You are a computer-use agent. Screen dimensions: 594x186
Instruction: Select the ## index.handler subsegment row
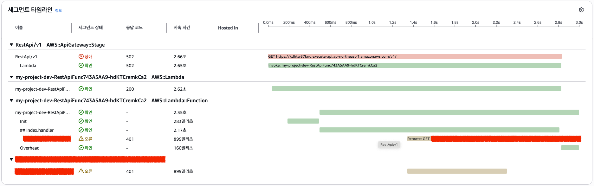[x=37, y=130]
